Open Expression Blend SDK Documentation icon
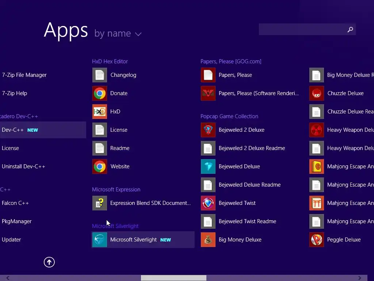 click(x=99, y=203)
